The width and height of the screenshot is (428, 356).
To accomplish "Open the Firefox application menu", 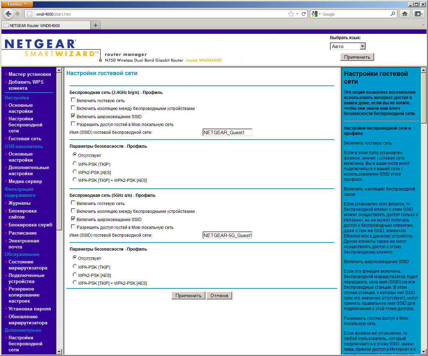I will tap(17, 4).
